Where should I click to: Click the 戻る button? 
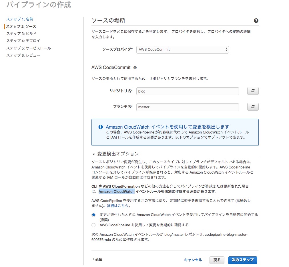pos(217,260)
